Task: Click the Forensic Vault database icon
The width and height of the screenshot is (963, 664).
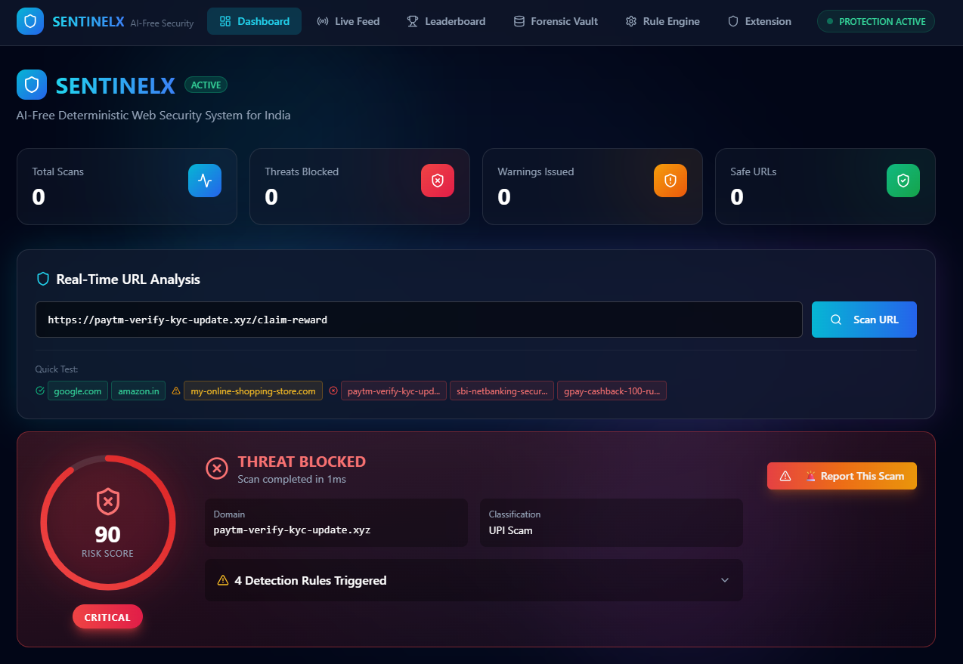Action: (x=519, y=21)
